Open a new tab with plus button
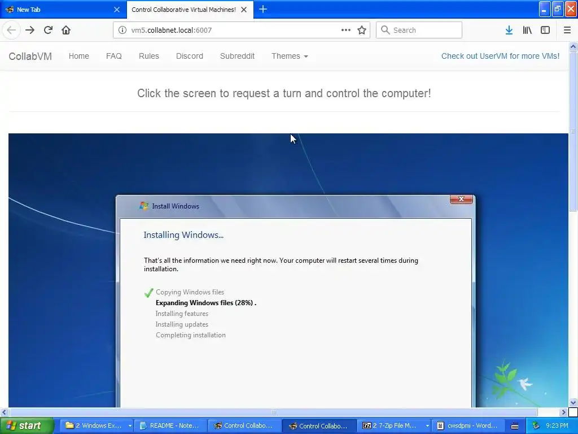The width and height of the screenshot is (578, 434). (x=263, y=9)
